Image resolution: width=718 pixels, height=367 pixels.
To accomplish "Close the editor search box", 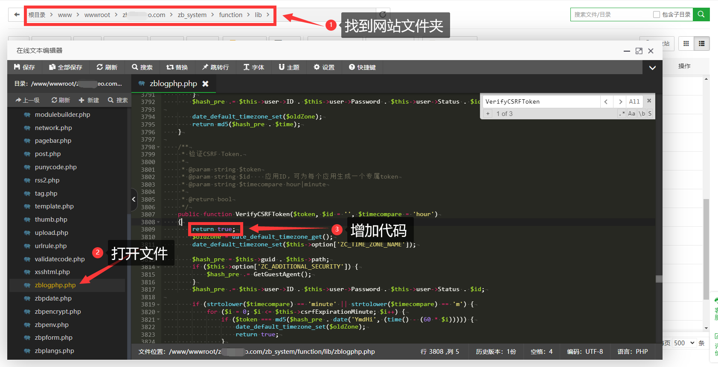I will pyautogui.click(x=649, y=101).
